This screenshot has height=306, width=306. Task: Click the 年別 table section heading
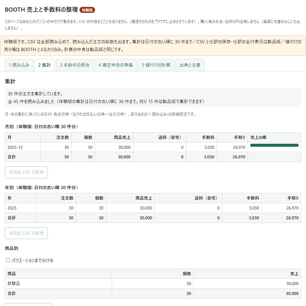coord(42,188)
